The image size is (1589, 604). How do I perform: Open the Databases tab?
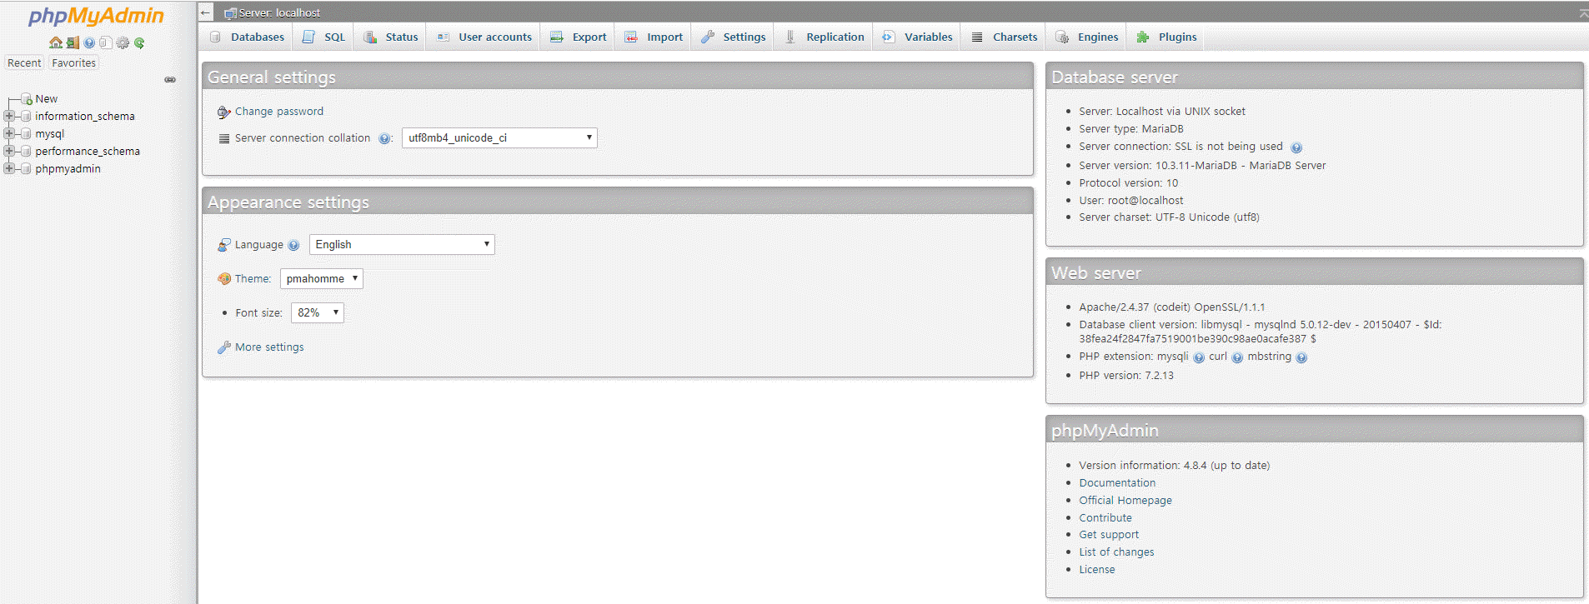247,37
